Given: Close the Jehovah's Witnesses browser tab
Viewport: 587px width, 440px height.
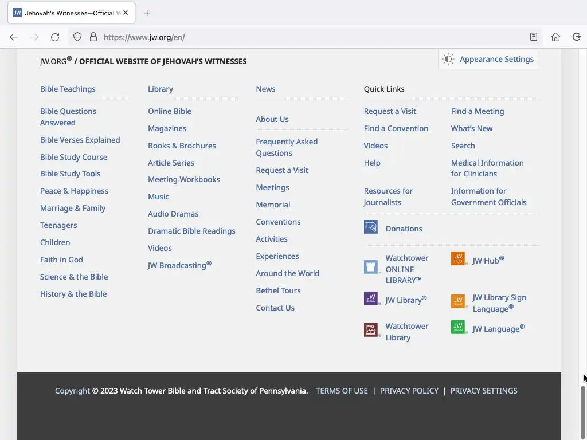Looking at the screenshot, I should (126, 13).
